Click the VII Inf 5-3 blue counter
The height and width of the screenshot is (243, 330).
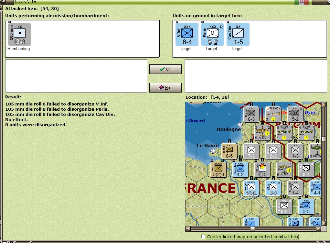pos(273,188)
